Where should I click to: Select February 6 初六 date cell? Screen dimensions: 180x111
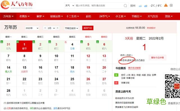click(x=104, y=46)
